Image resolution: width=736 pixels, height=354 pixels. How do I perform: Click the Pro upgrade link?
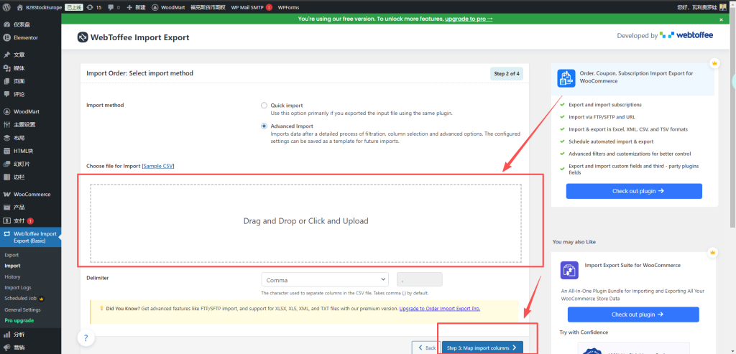point(19,321)
